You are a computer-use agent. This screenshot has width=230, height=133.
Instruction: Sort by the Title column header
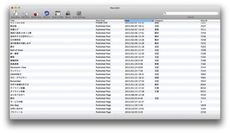pyautogui.click(x=52, y=21)
